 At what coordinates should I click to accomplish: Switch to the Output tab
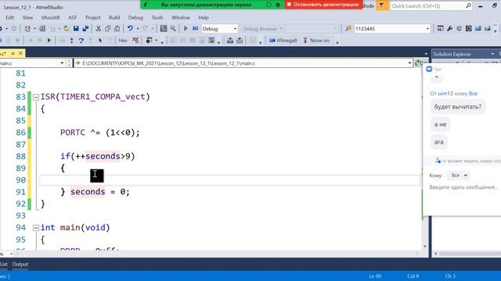[20, 264]
